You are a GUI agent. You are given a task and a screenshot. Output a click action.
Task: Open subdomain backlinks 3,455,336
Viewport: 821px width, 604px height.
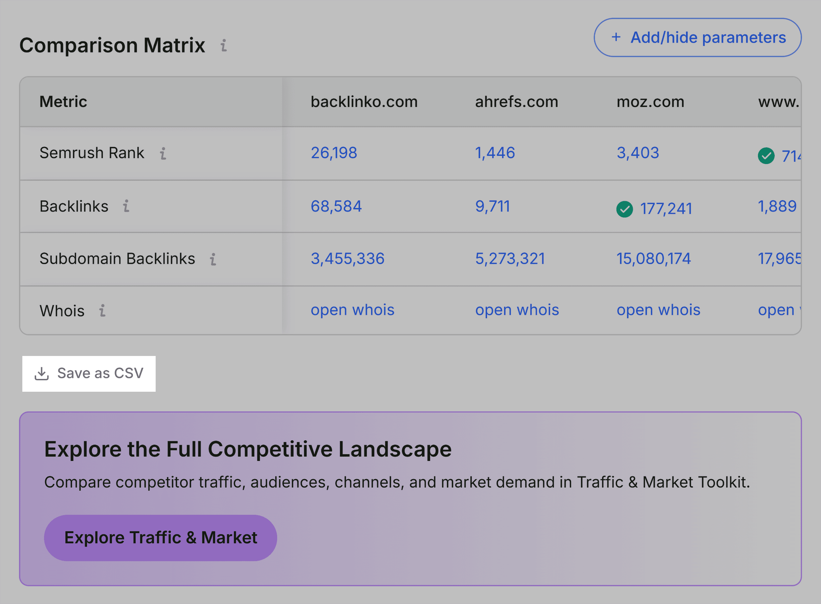point(347,259)
